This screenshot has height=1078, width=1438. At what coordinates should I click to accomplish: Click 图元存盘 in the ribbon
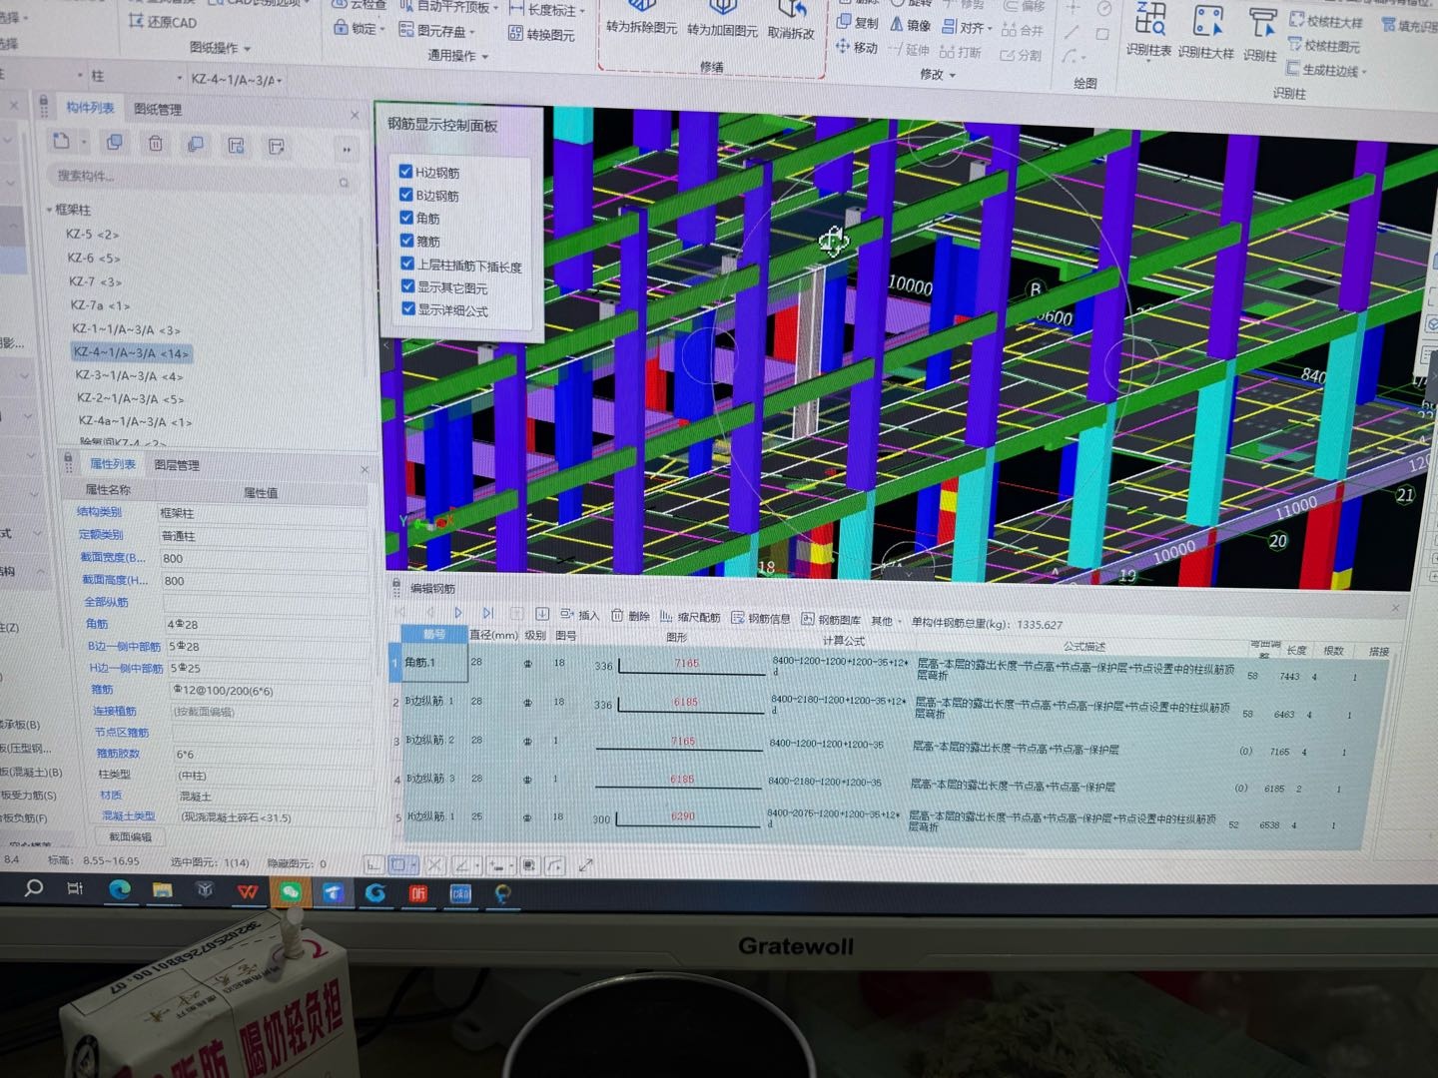click(435, 31)
